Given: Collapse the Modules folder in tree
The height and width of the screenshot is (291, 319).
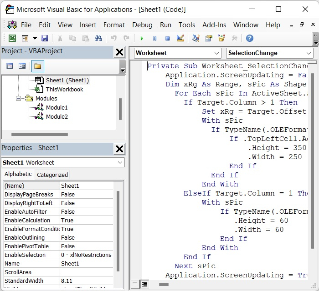Looking at the screenshot, I should click(19, 98).
